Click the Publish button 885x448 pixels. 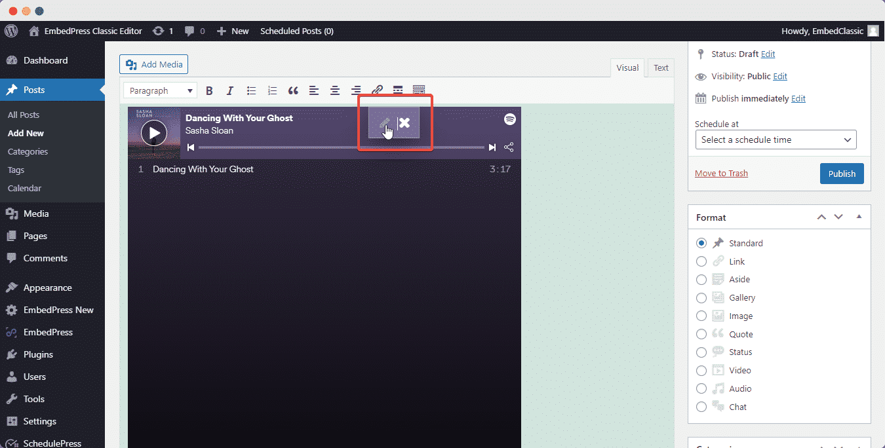click(842, 174)
